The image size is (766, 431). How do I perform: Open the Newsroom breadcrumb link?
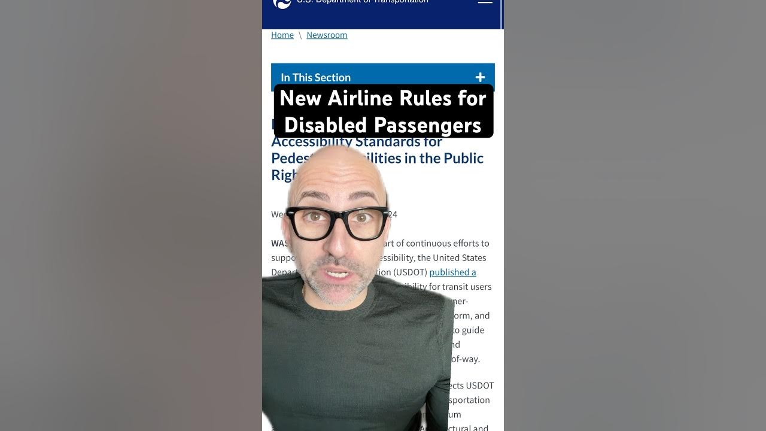pyautogui.click(x=327, y=35)
